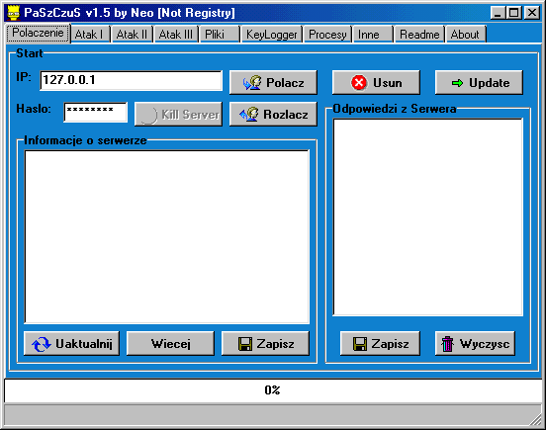Click the Uaktualnij refresh button
This screenshot has height=430, width=546.
click(71, 343)
